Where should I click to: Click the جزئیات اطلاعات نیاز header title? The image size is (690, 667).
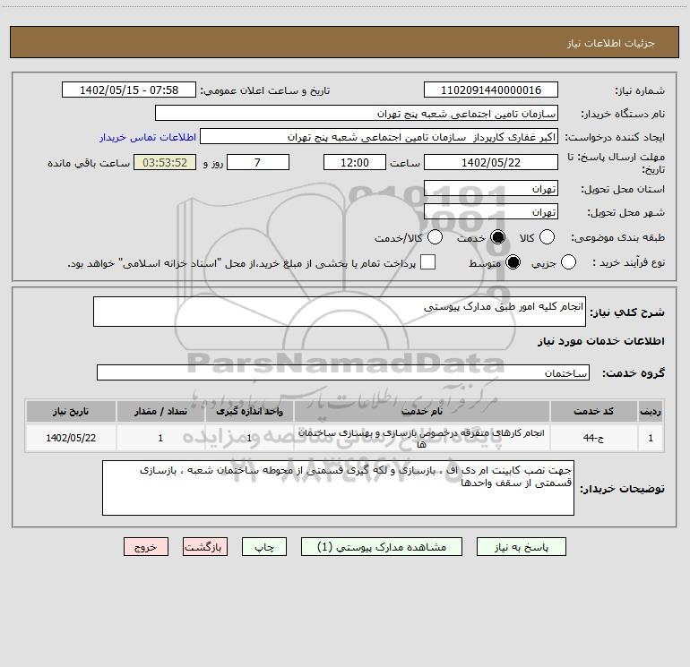pyautogui.click(x=611, y=43)
